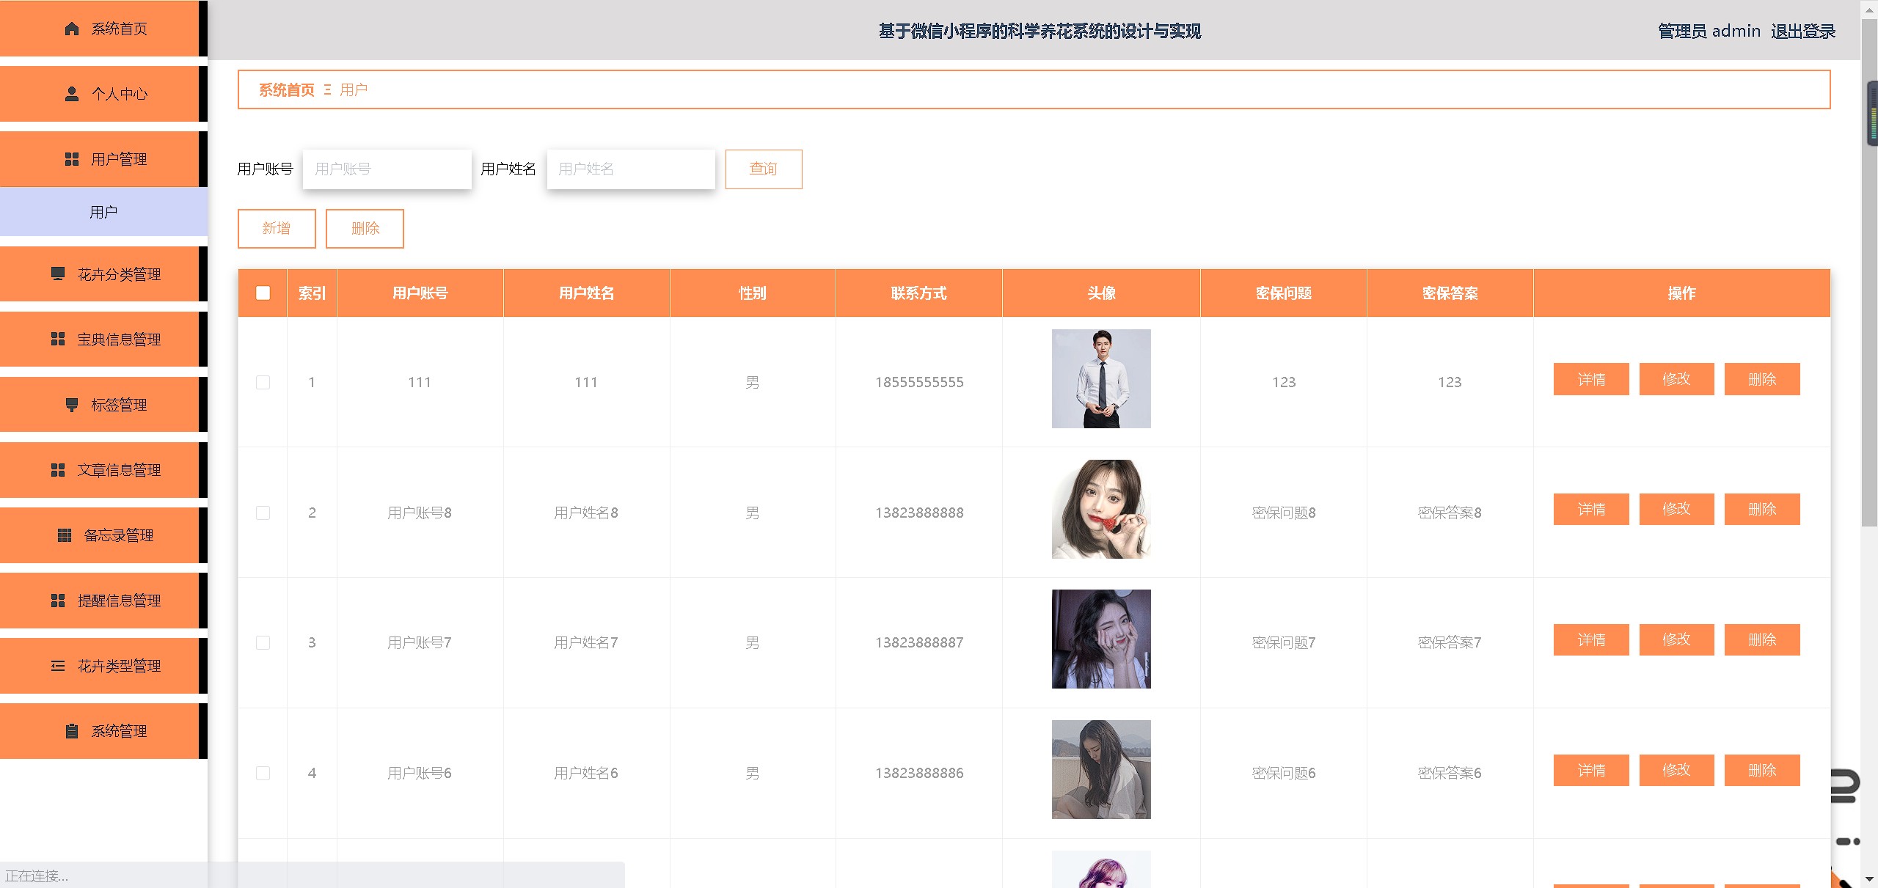
Task: Click the 新增 button
Action: point(277,229)
